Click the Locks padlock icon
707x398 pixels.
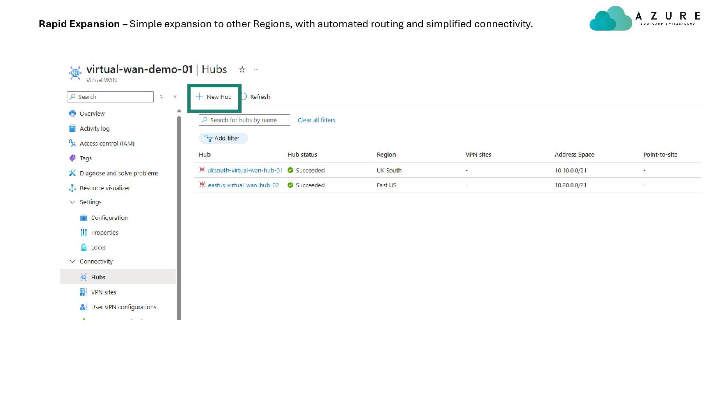click(x=84, y=247)
